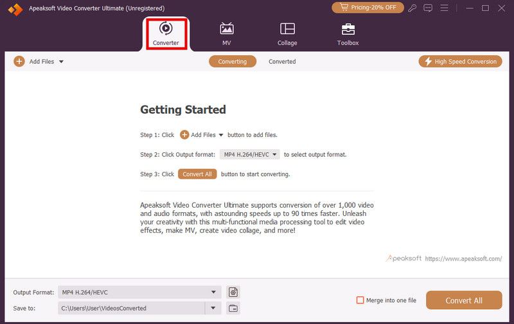Click the Apeaksoft logo in title bar

(x=15, y=9)
